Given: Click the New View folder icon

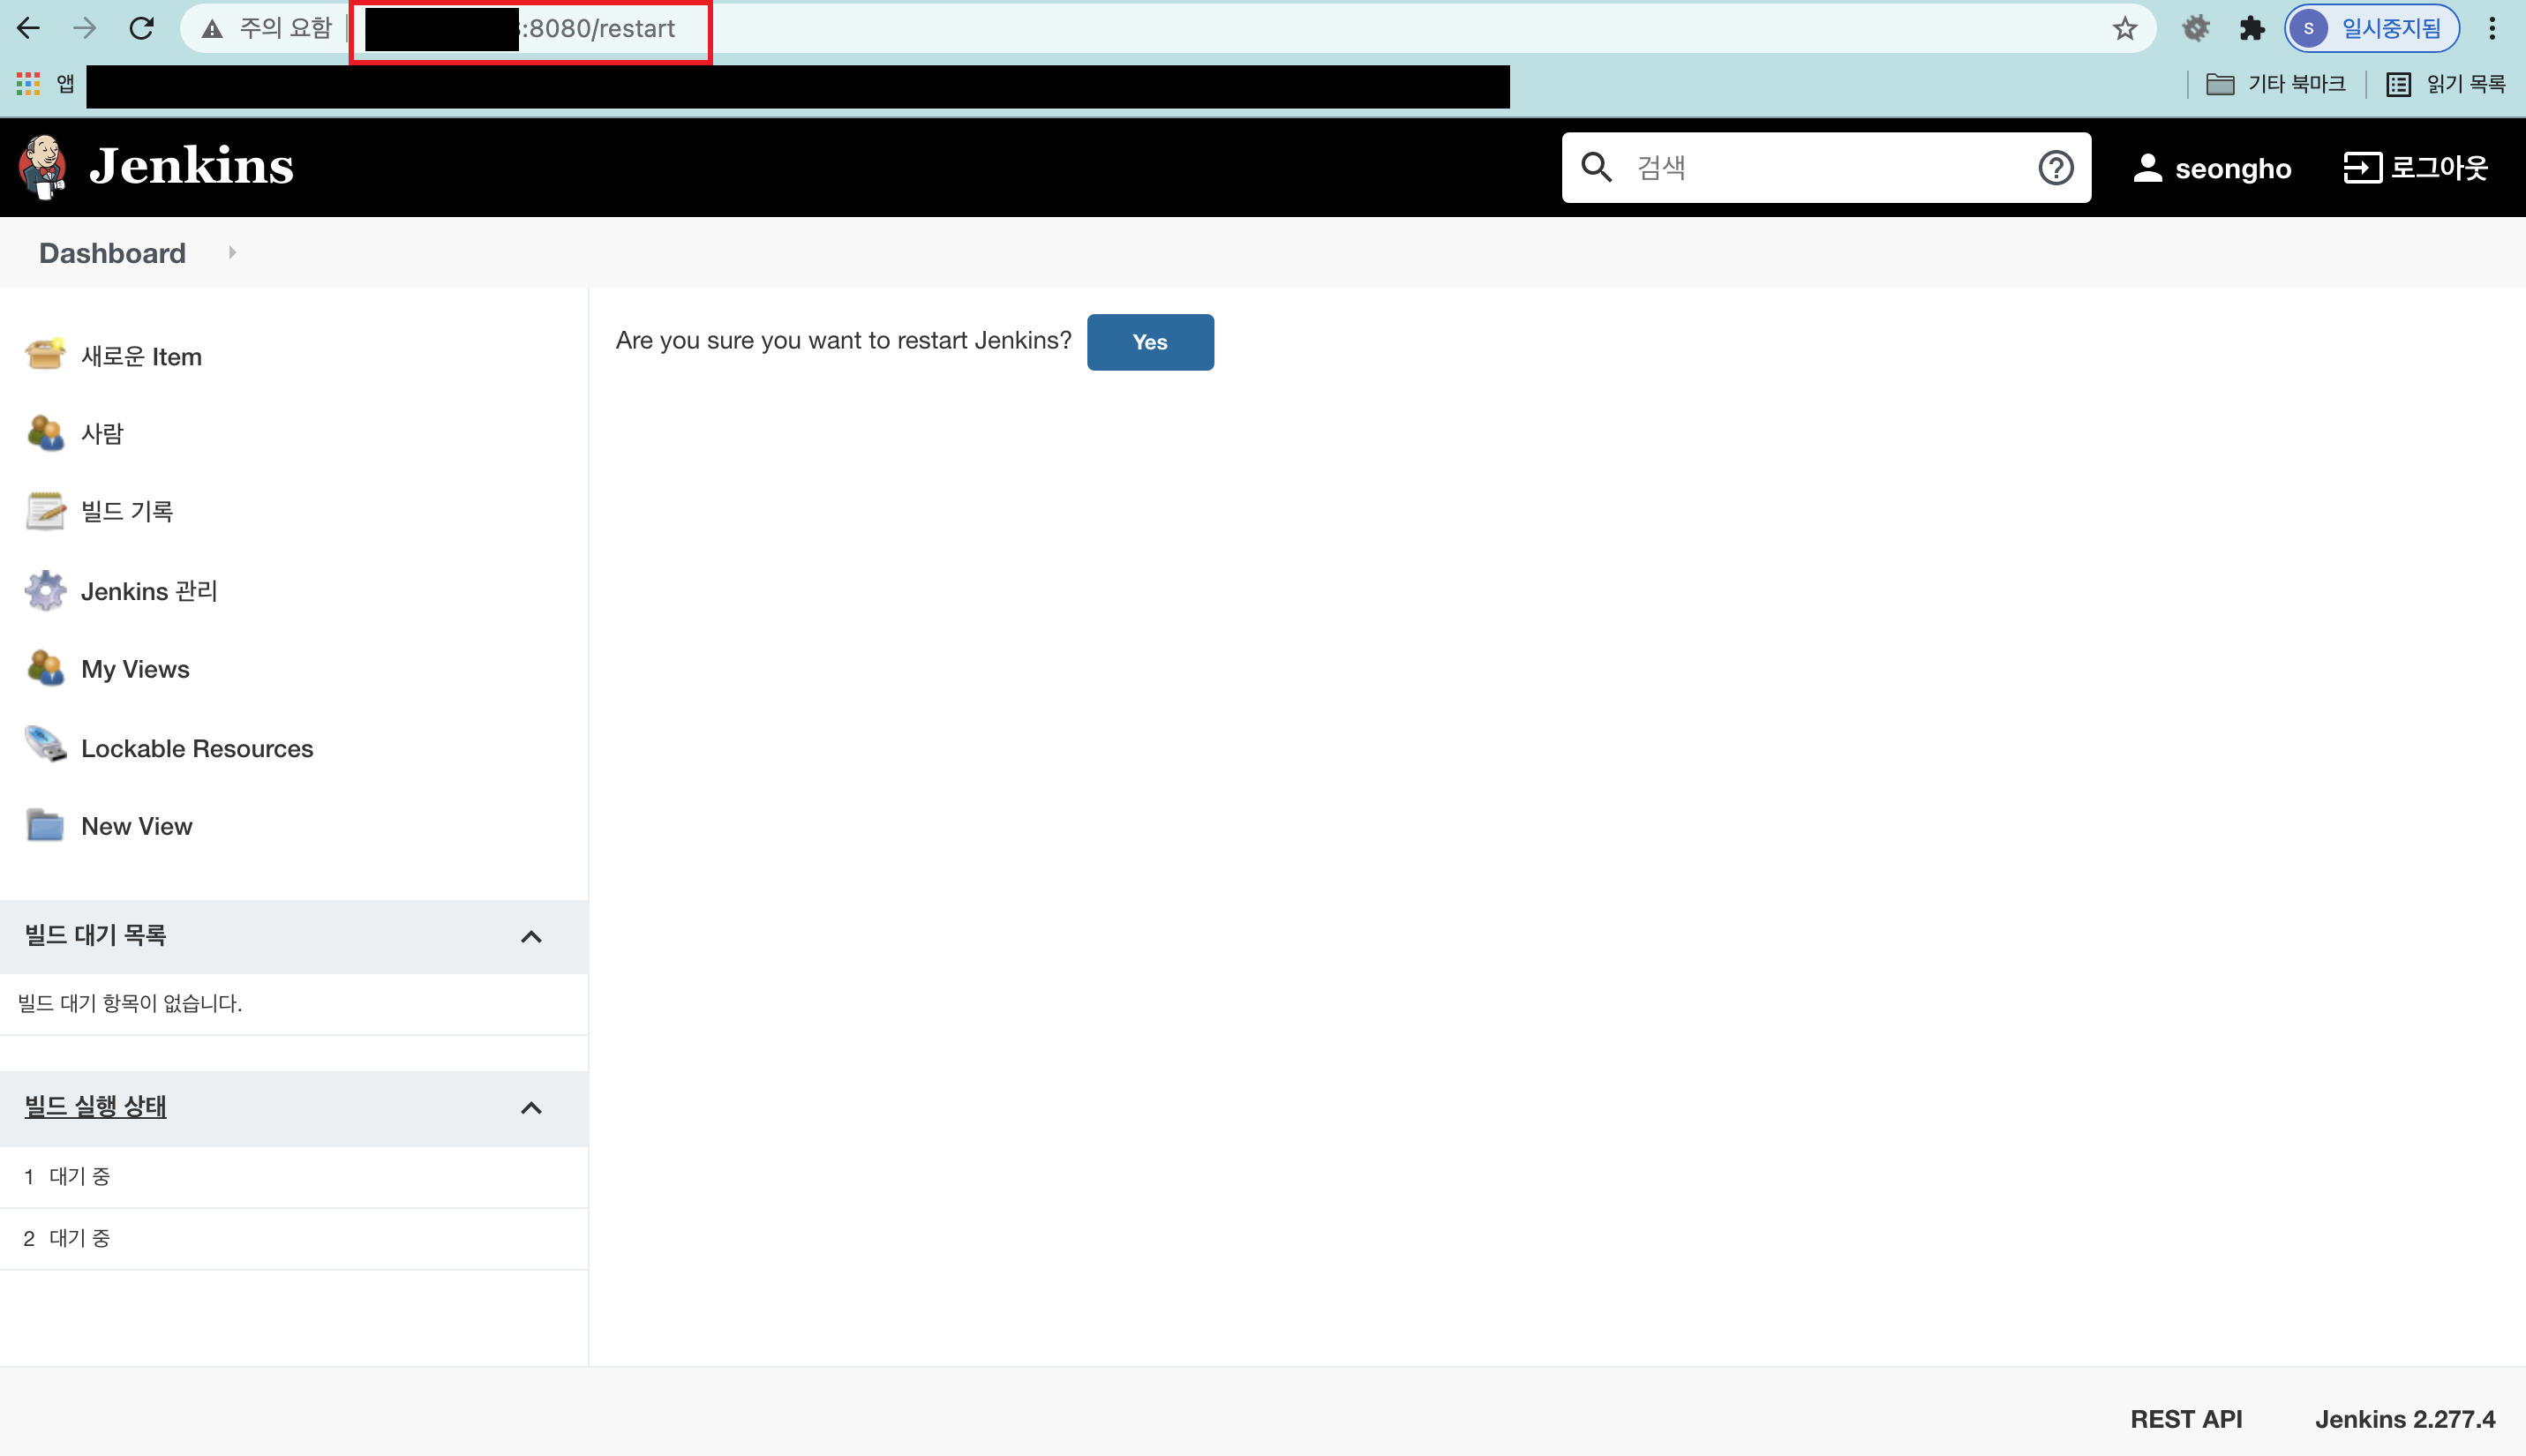Looking at the screenshot, I should click(x=45, y=826).
